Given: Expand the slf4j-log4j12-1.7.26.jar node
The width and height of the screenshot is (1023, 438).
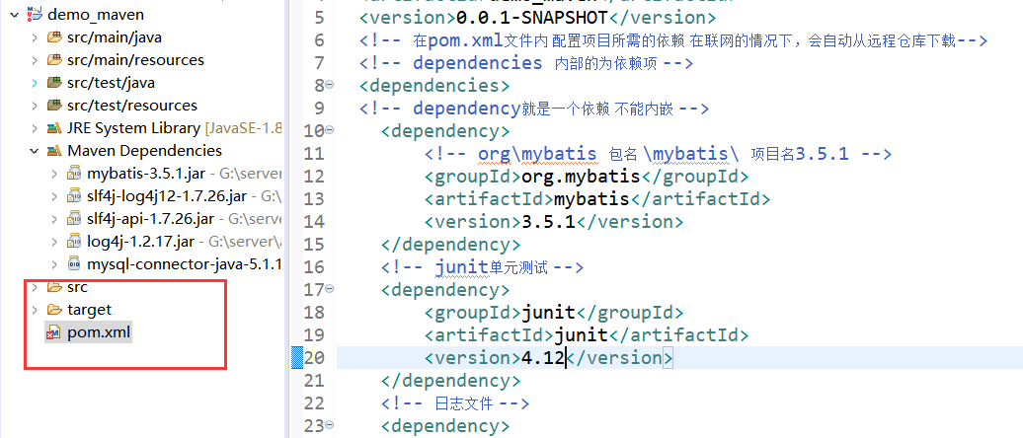Looking at the screenshot, I should [x=55, y=197].
